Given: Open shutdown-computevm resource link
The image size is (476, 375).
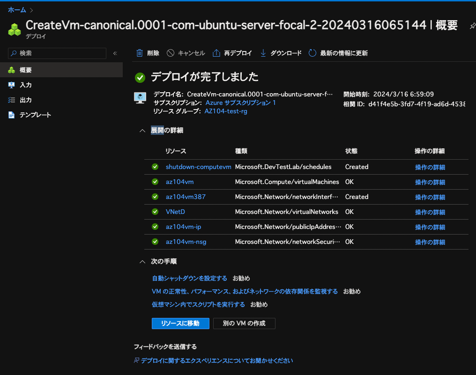Looking at the screenshot, I should point(198,167).
